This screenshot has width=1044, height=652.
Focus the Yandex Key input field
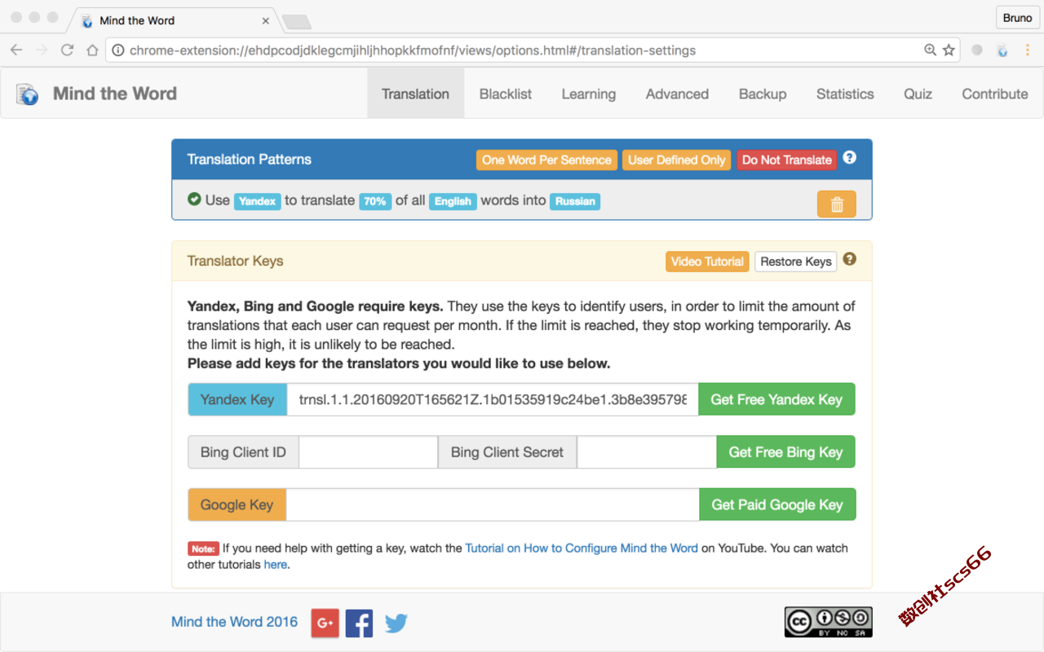(493, 399)
